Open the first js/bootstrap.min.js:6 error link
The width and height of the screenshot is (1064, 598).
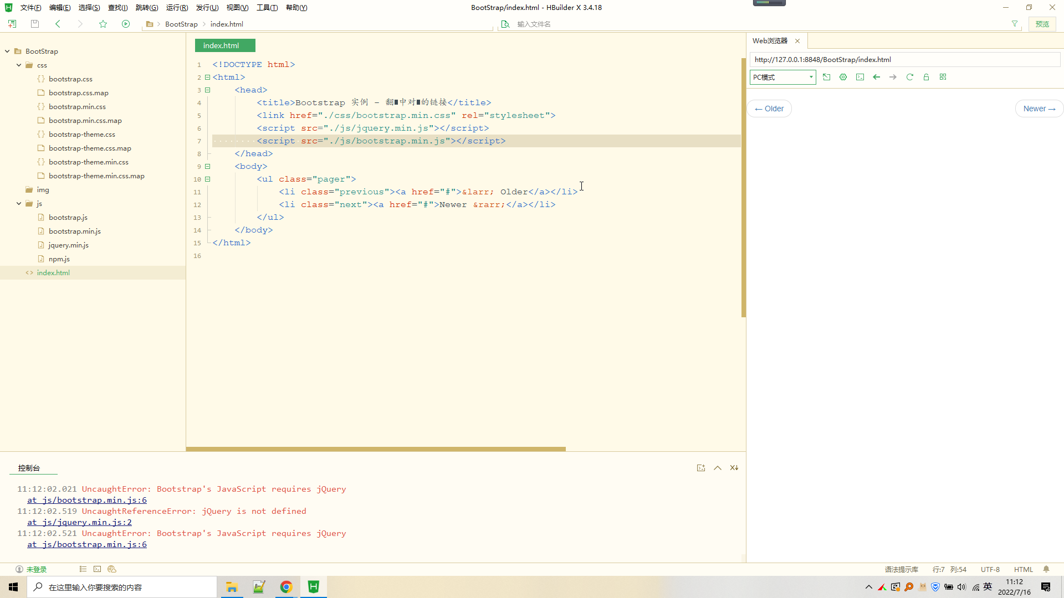[x=87, y=500]
